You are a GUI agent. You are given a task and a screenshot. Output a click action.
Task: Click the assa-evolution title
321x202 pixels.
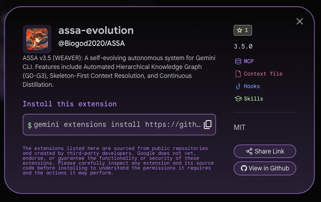pyautogui.click(x=96, y=30)
